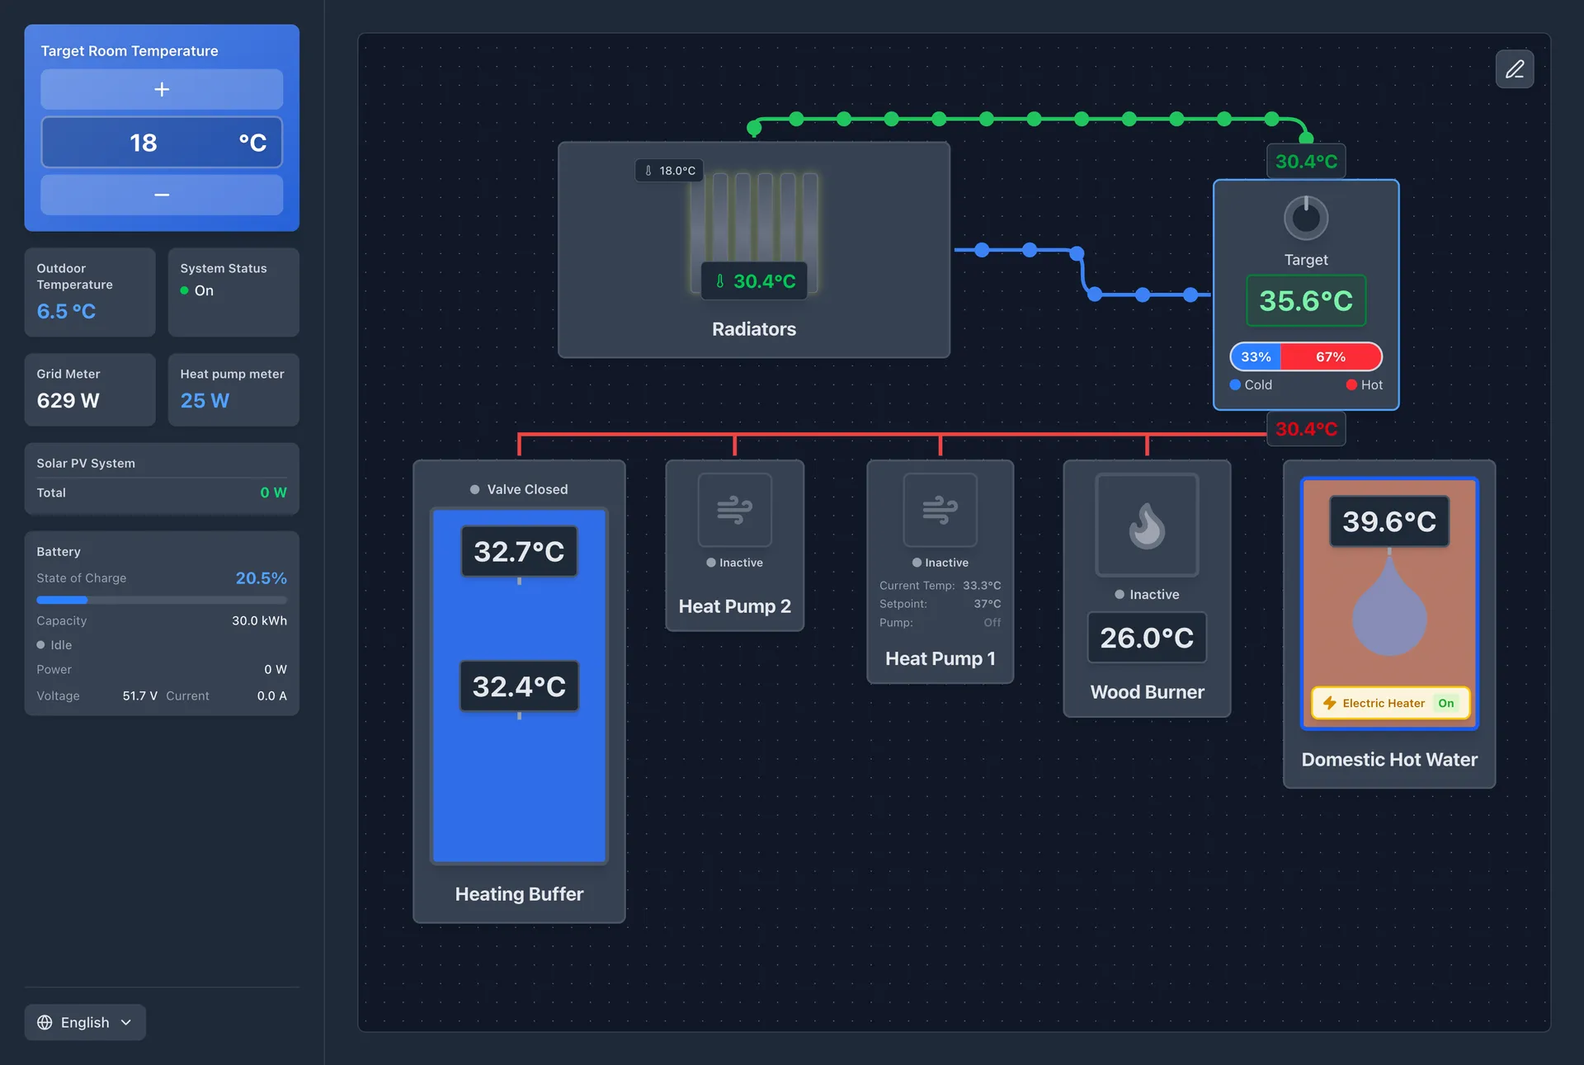Click the 39.6°C hot water temperature
This screenshot has width=1584, height=1065.
tap(1389, 521)
